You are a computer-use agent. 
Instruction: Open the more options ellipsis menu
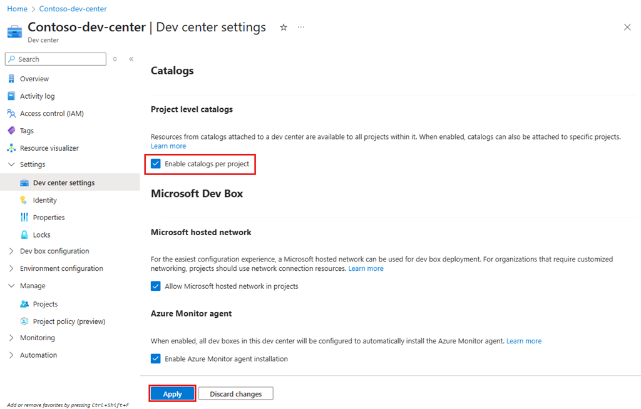tap(300, 28)
